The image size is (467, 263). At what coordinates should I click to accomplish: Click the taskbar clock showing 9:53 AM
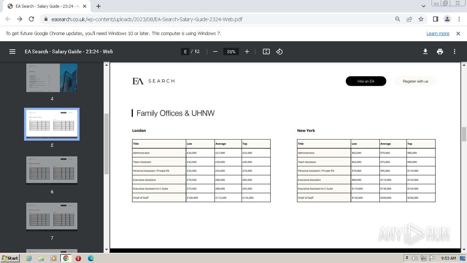pyautogui.click(x=448, y=258)
